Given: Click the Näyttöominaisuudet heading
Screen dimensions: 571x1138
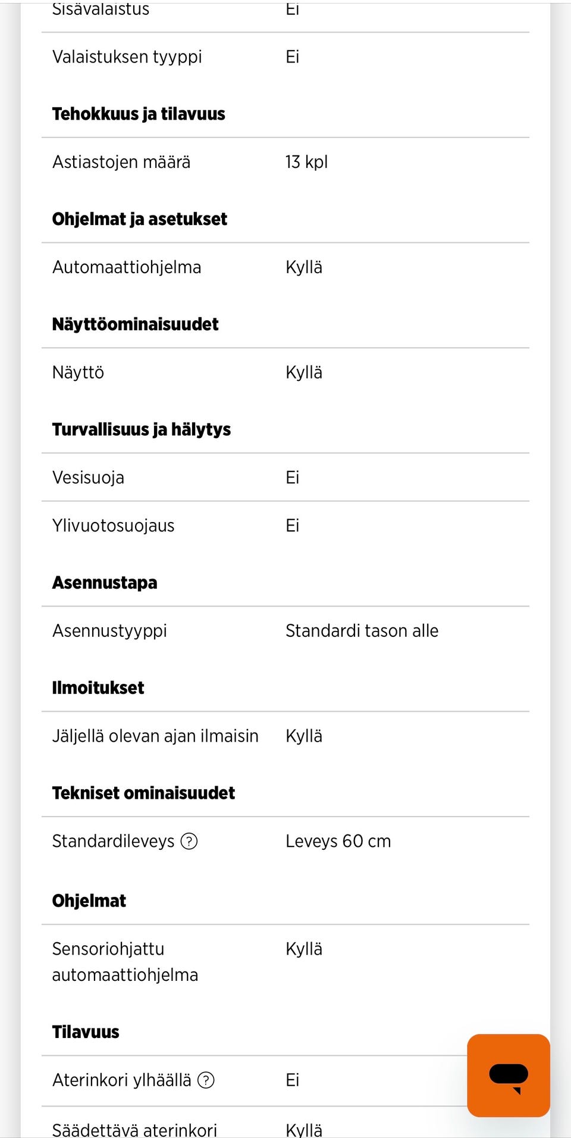Looking at the screenshot, I should tap(136, 324).
